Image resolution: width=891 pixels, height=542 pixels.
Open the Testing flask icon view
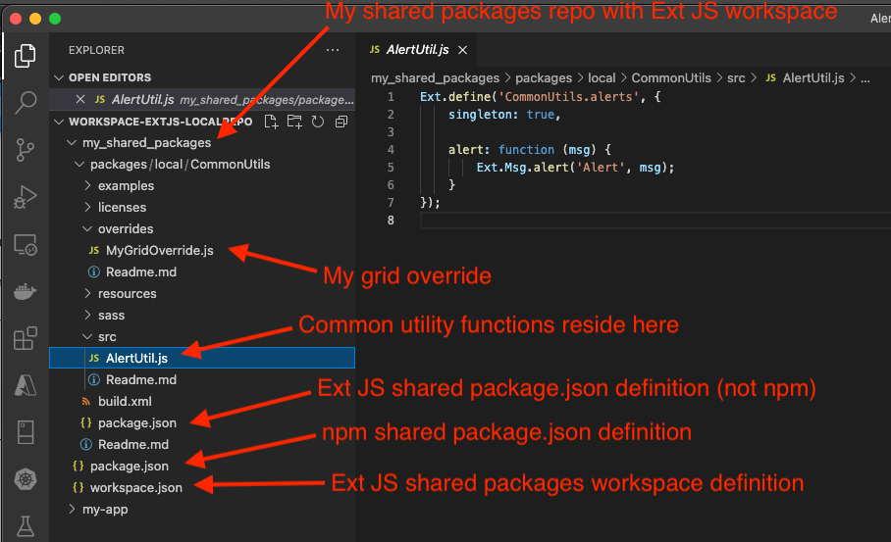[x=26, y=527]
